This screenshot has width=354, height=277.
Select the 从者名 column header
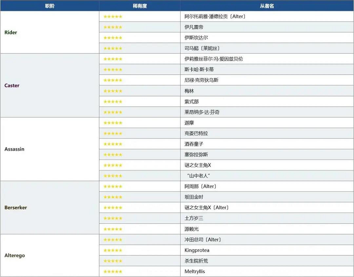click(267, 6)
